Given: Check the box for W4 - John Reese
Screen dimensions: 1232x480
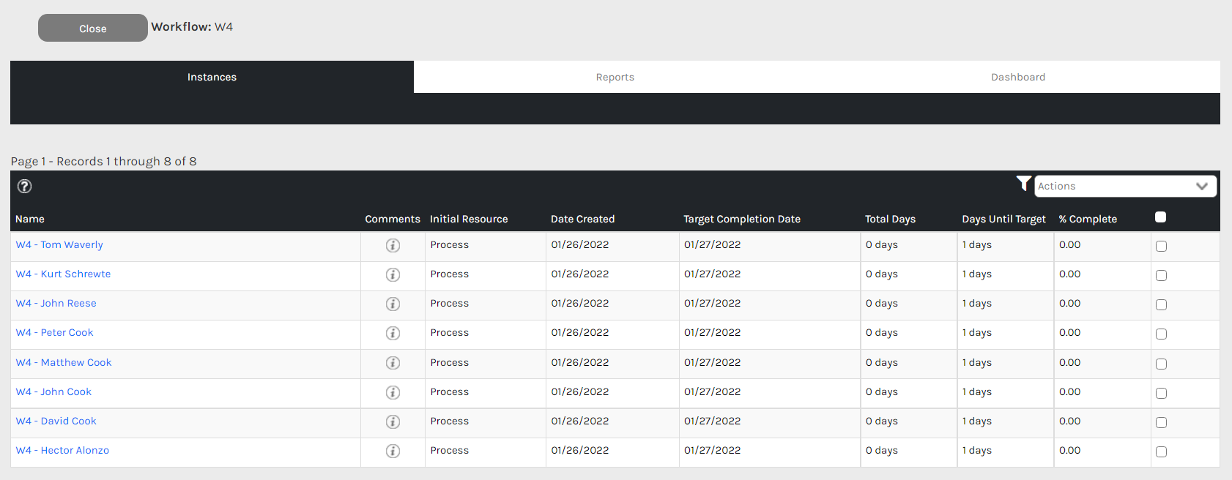Looking at the screenshot, I should pyautogui.click(x=1161, y=305).
